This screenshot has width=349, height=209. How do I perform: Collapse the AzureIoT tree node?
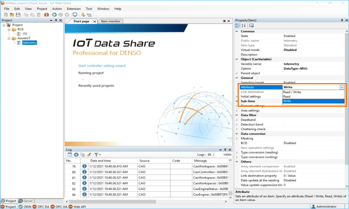pos(9,39)
